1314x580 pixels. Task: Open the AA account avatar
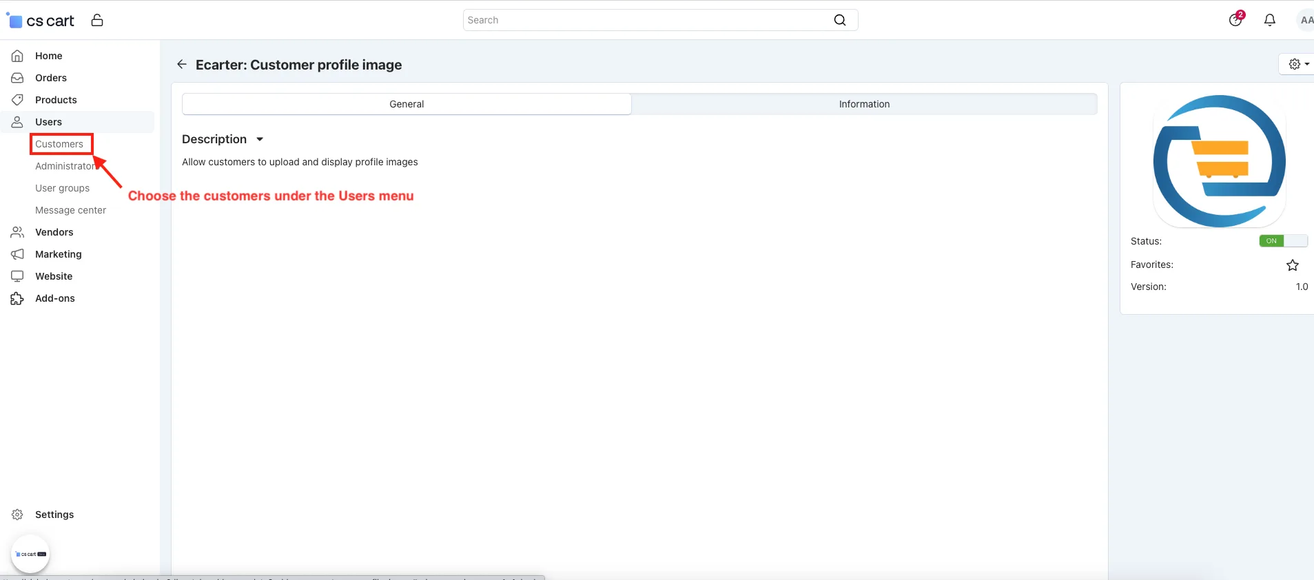[1305, 20]
